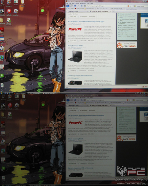Reload the page in the brighter screen browser
Viewport: 148px width, 186px height.
click(x=75, y=6)
